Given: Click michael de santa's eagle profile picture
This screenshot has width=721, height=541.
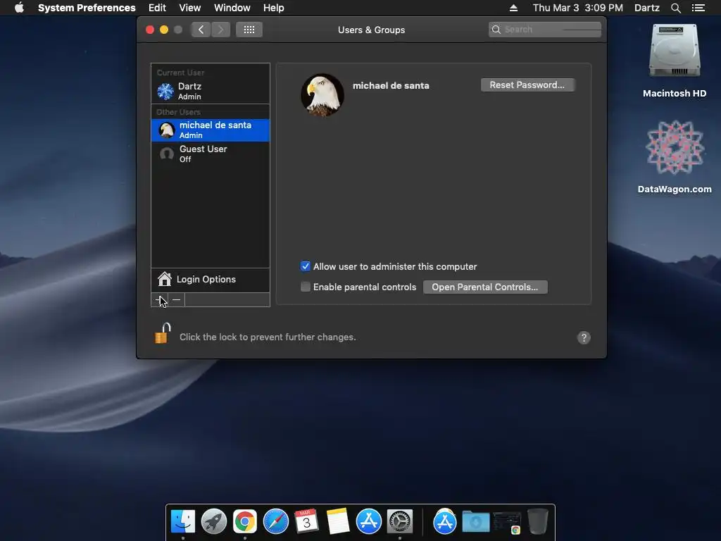Looking at the screenshot, I should click(x=322, y=95).
